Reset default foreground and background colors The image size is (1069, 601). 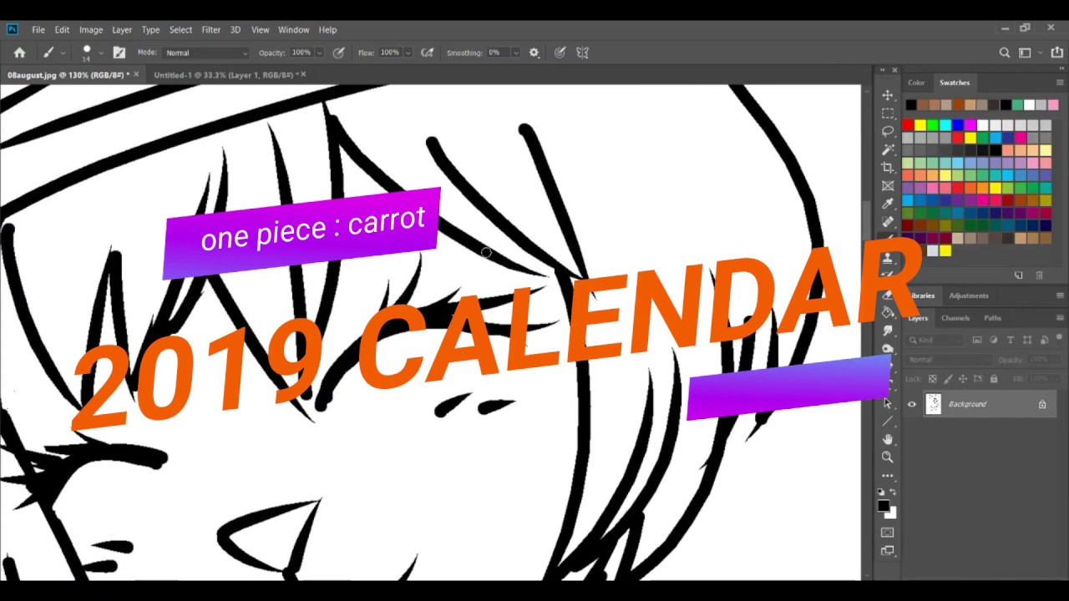pos(881,492)
